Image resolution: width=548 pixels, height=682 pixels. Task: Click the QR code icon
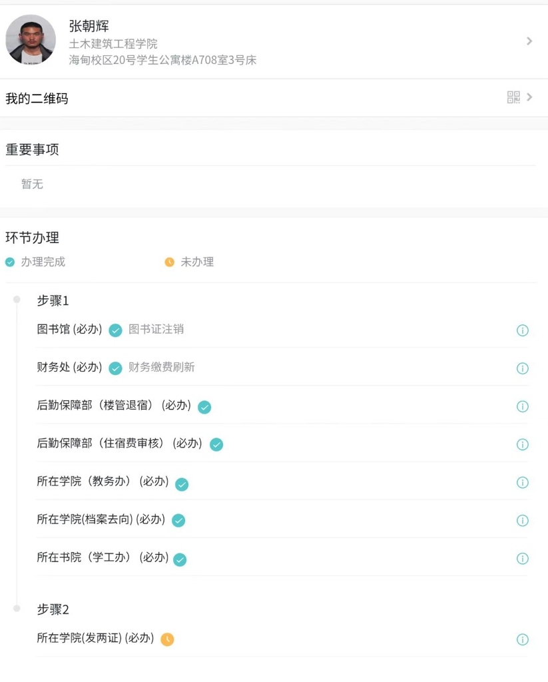click(x=513, y=97)
